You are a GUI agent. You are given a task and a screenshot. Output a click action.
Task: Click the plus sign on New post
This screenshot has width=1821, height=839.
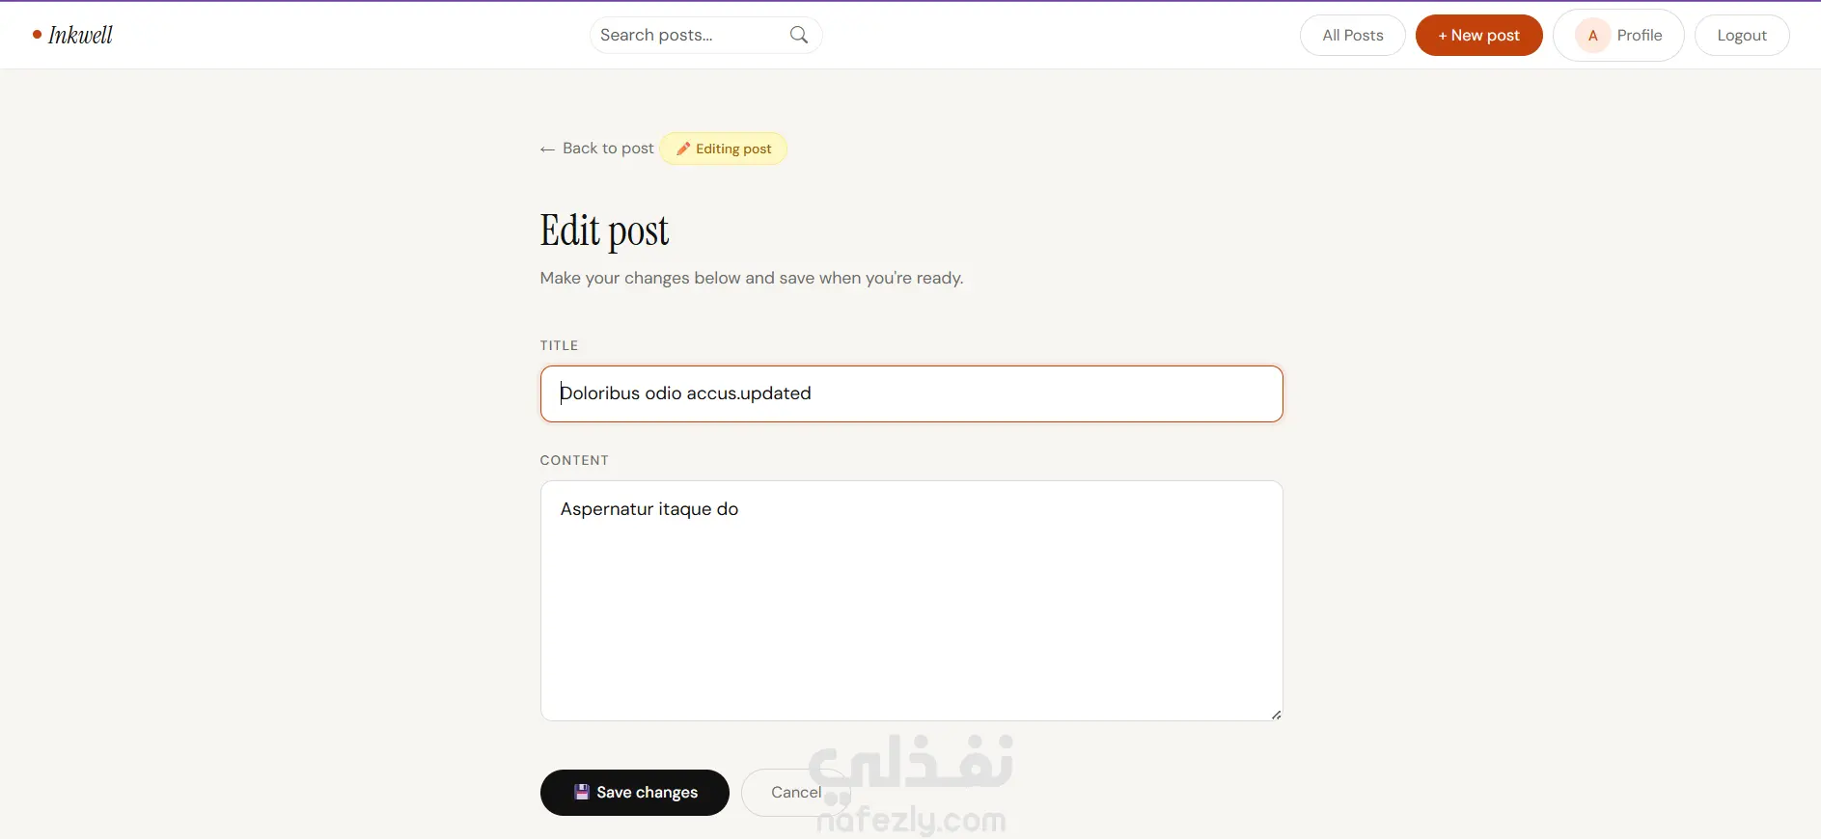1443,36
